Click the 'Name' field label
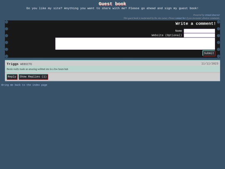This screenshot has width=225, height=169. pos(178,31)
